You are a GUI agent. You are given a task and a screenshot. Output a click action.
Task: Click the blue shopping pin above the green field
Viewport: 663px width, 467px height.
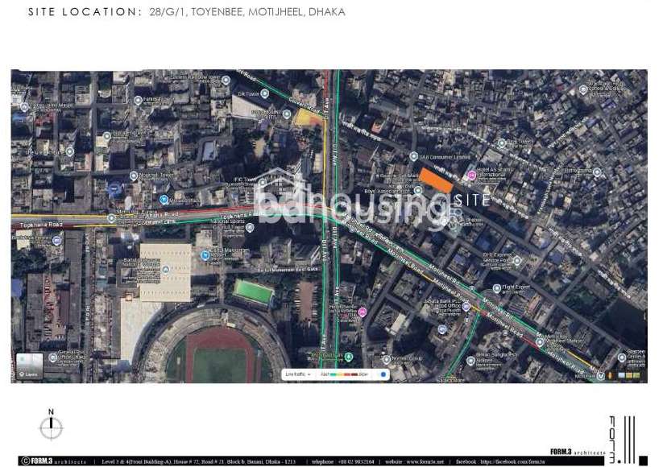pyautogui.click(x=205, y=255)
